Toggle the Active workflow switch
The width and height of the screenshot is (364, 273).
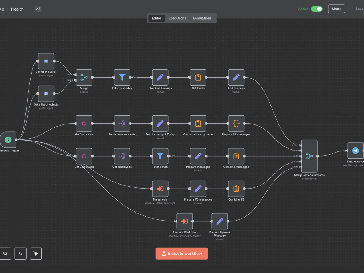tap(317, 9)
